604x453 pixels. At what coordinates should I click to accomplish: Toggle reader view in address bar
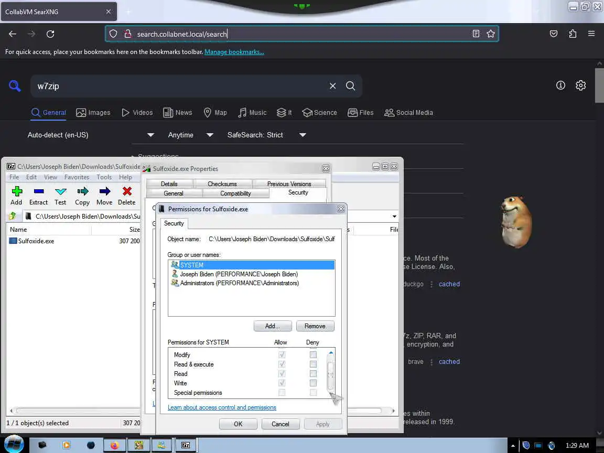476,34
